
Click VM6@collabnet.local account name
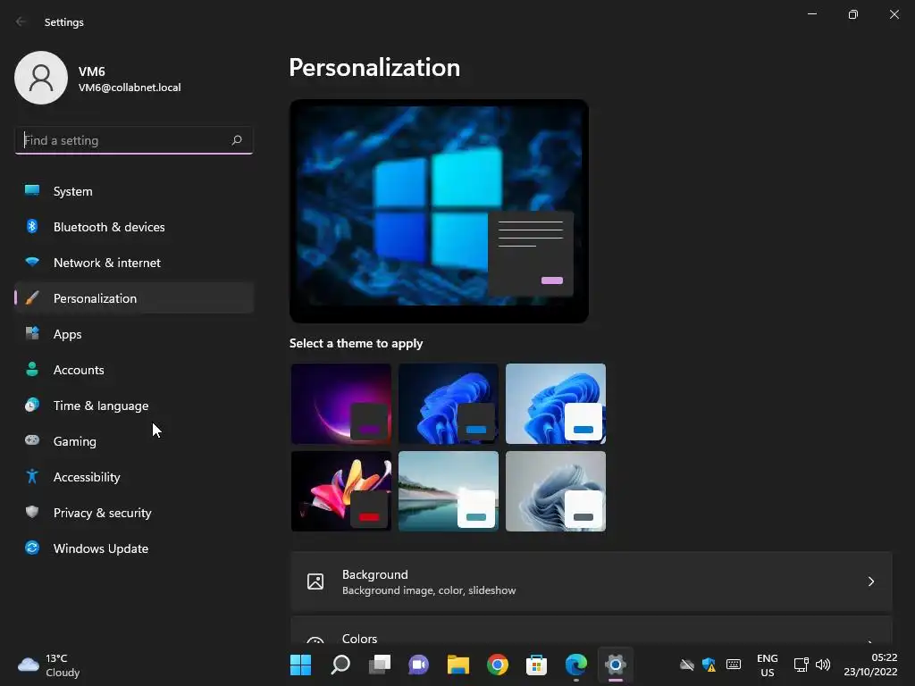coord(130,88)
